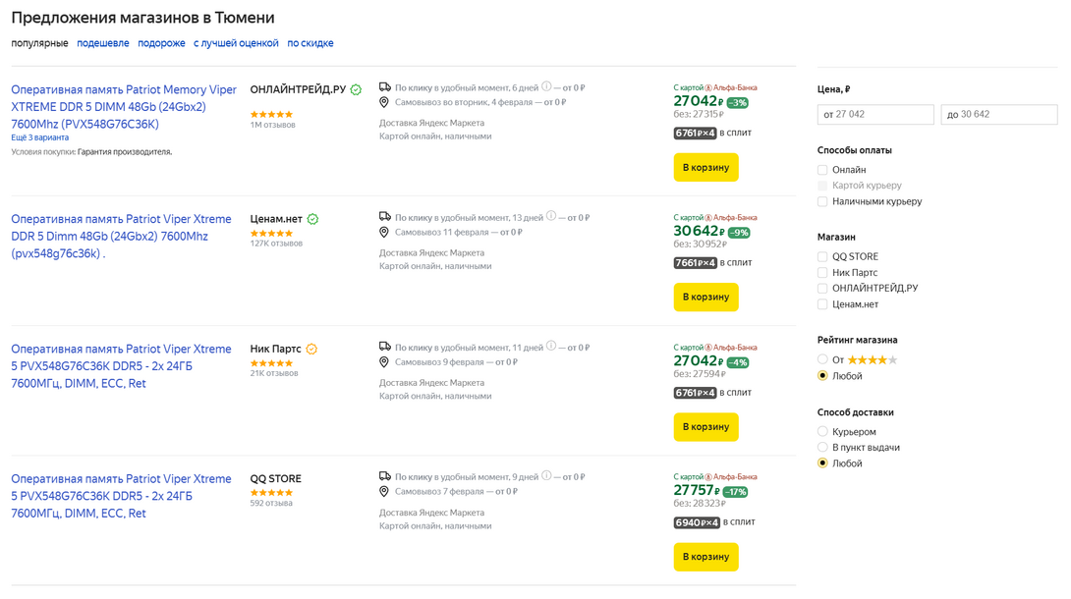Click the minimum price field
Viewport: 1071px width, 599px height.
[874, 114]
